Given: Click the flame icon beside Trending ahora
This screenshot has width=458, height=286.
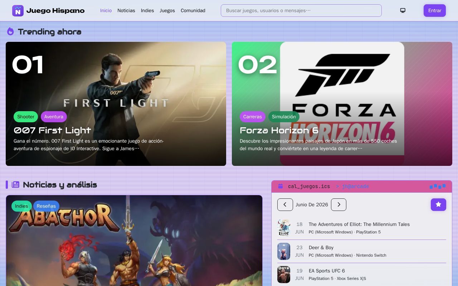Looking at the screenshot, I should point(10,31).
